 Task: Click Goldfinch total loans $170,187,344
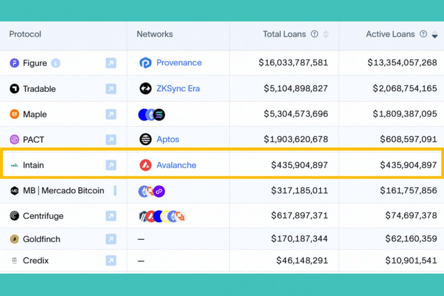point(300,239)
